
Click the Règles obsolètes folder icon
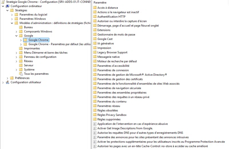(95, 110)
